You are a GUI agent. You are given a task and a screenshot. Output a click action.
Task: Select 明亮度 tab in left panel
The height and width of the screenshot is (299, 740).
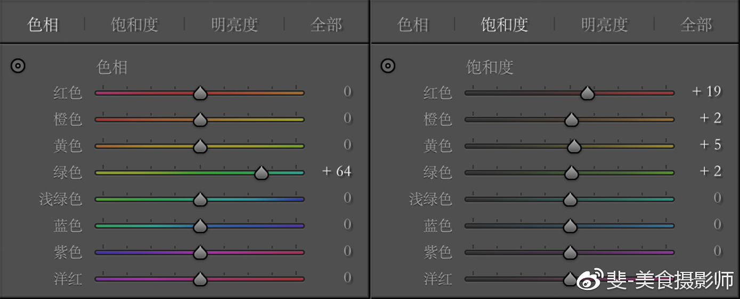click(234, 24)
